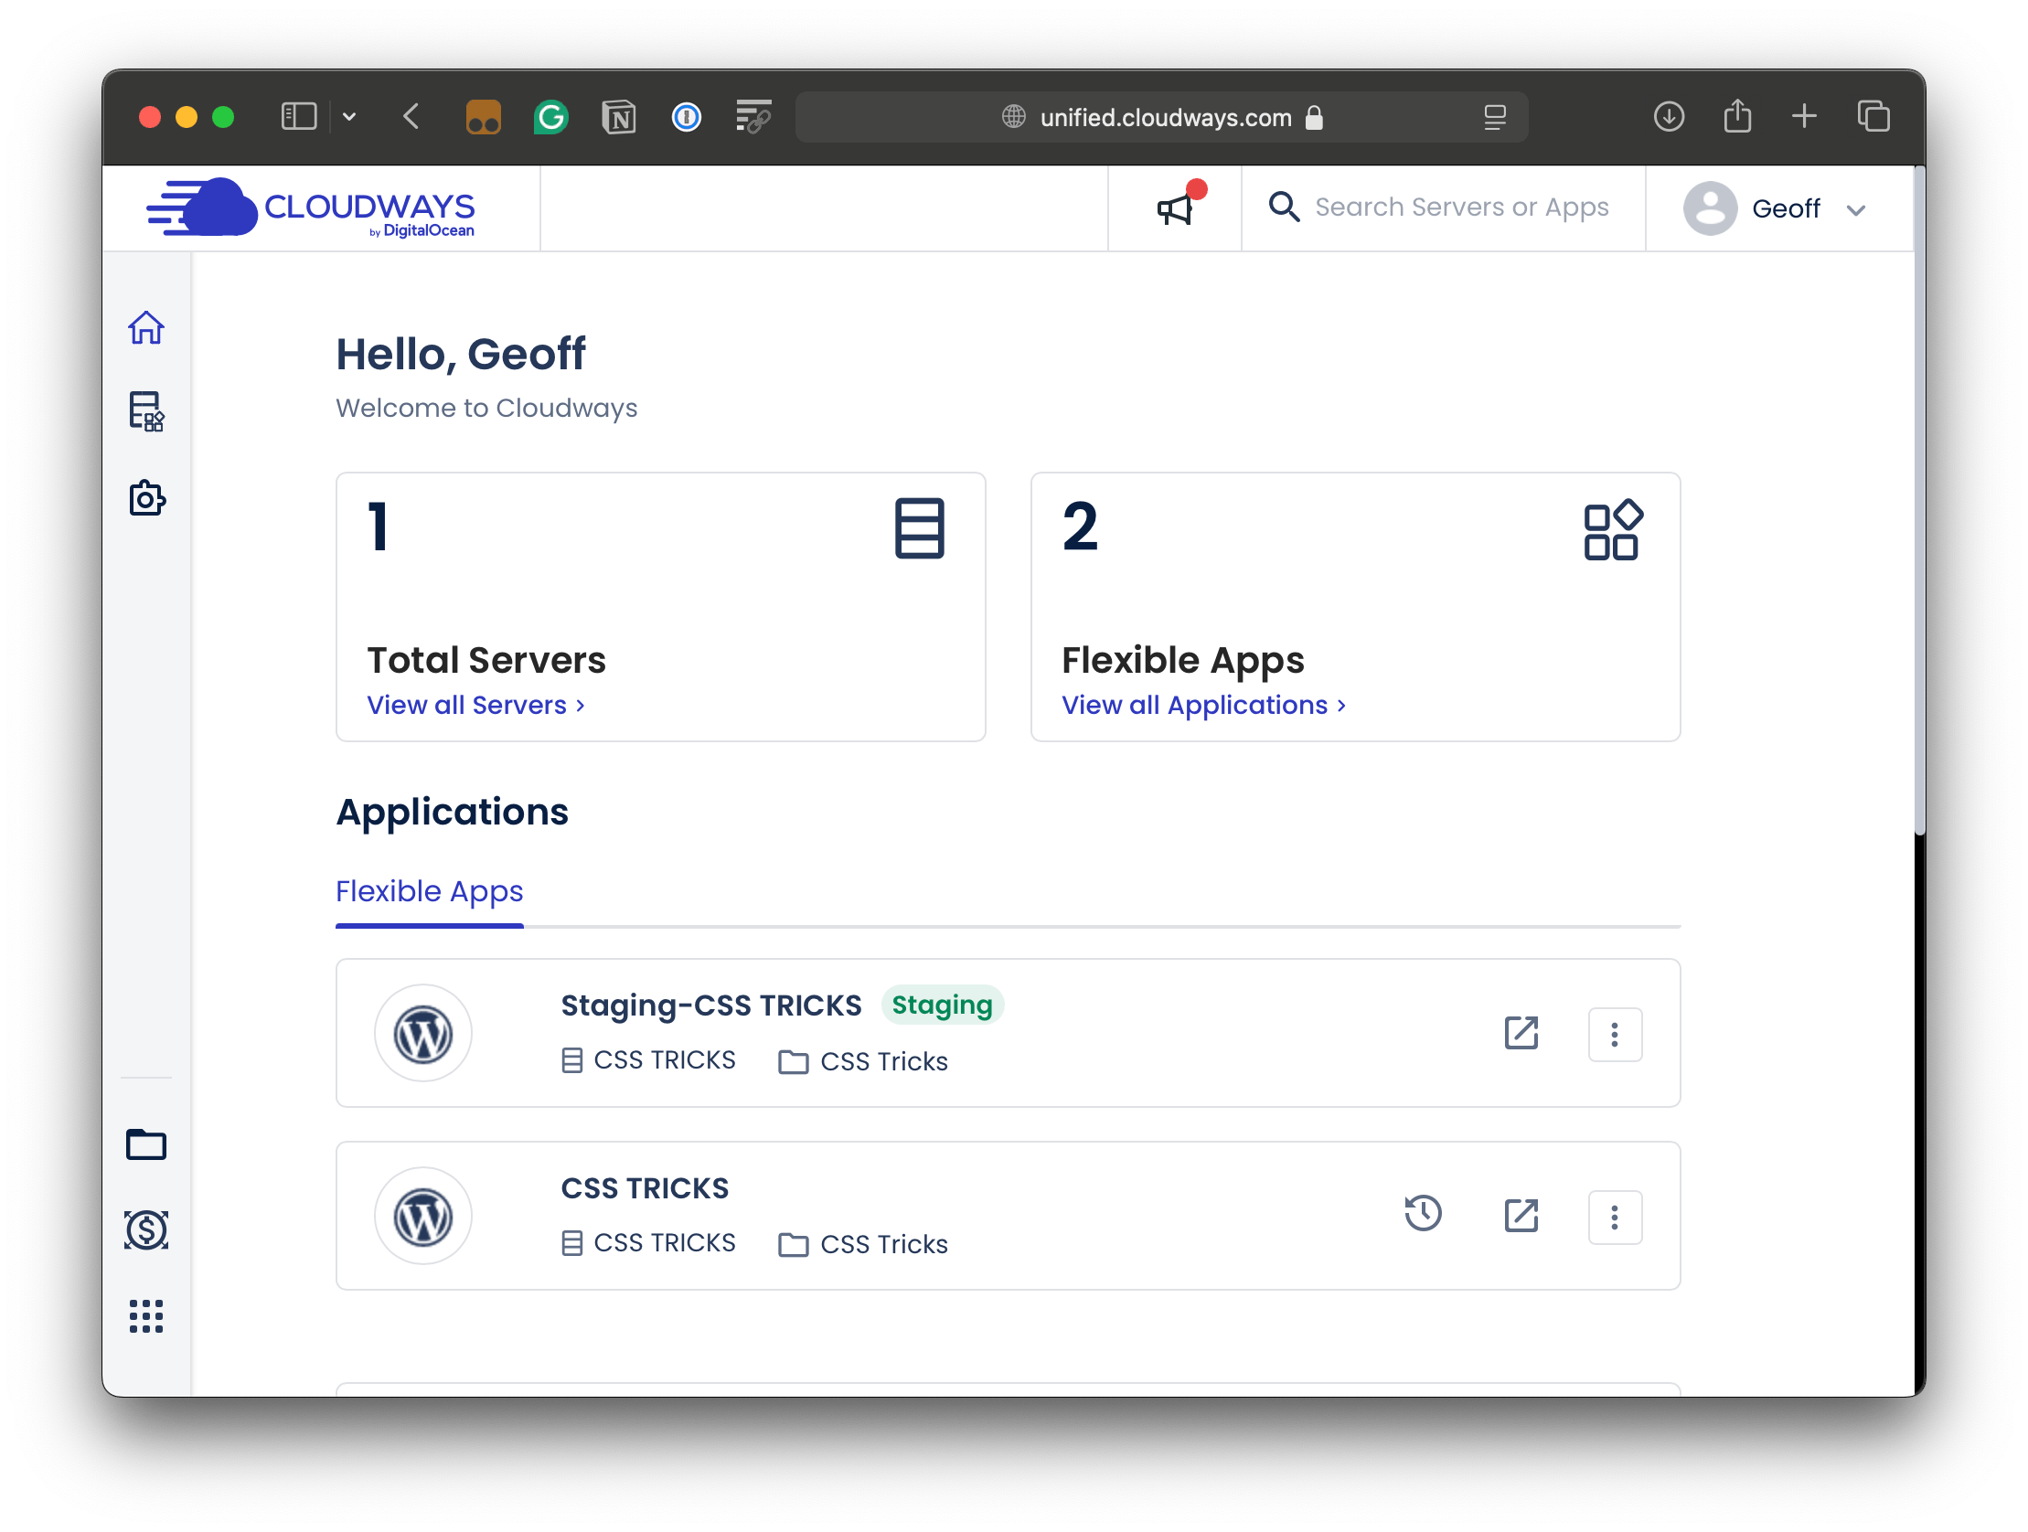The height and width of the screenshot is (1532, 2028).
Task: Open the folder icon in the lower sidebar
Action: tap(145, 1145)
